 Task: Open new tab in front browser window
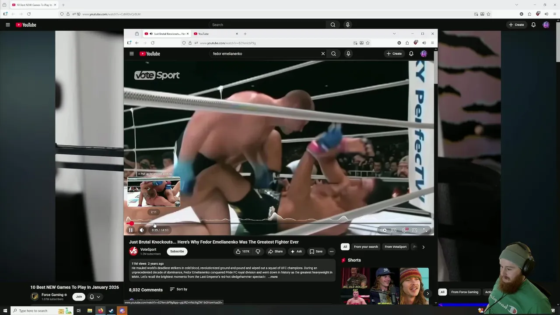point(245,34)
